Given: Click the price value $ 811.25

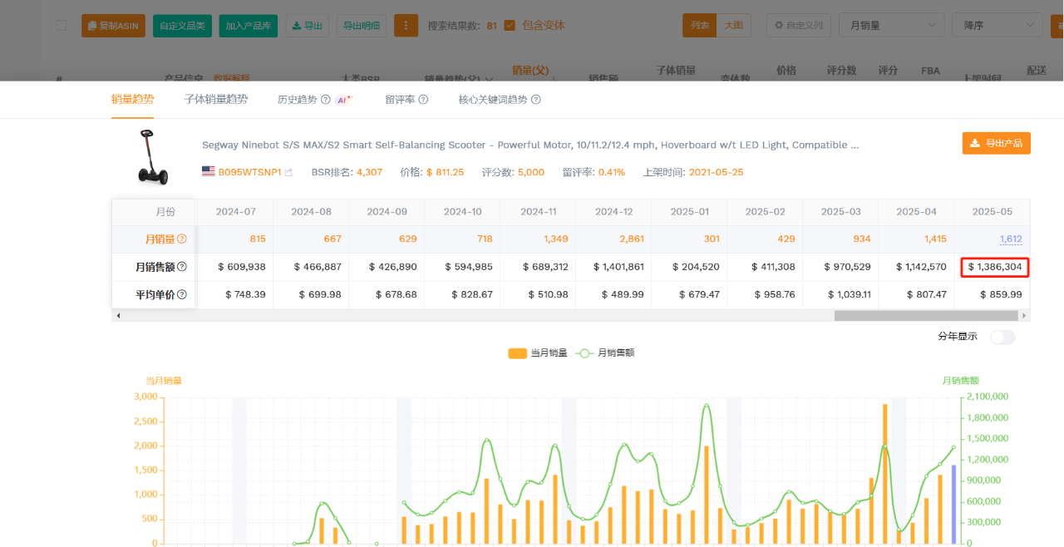Looking at the screenshot, I should pyautogui.click(x=445, y=172).
